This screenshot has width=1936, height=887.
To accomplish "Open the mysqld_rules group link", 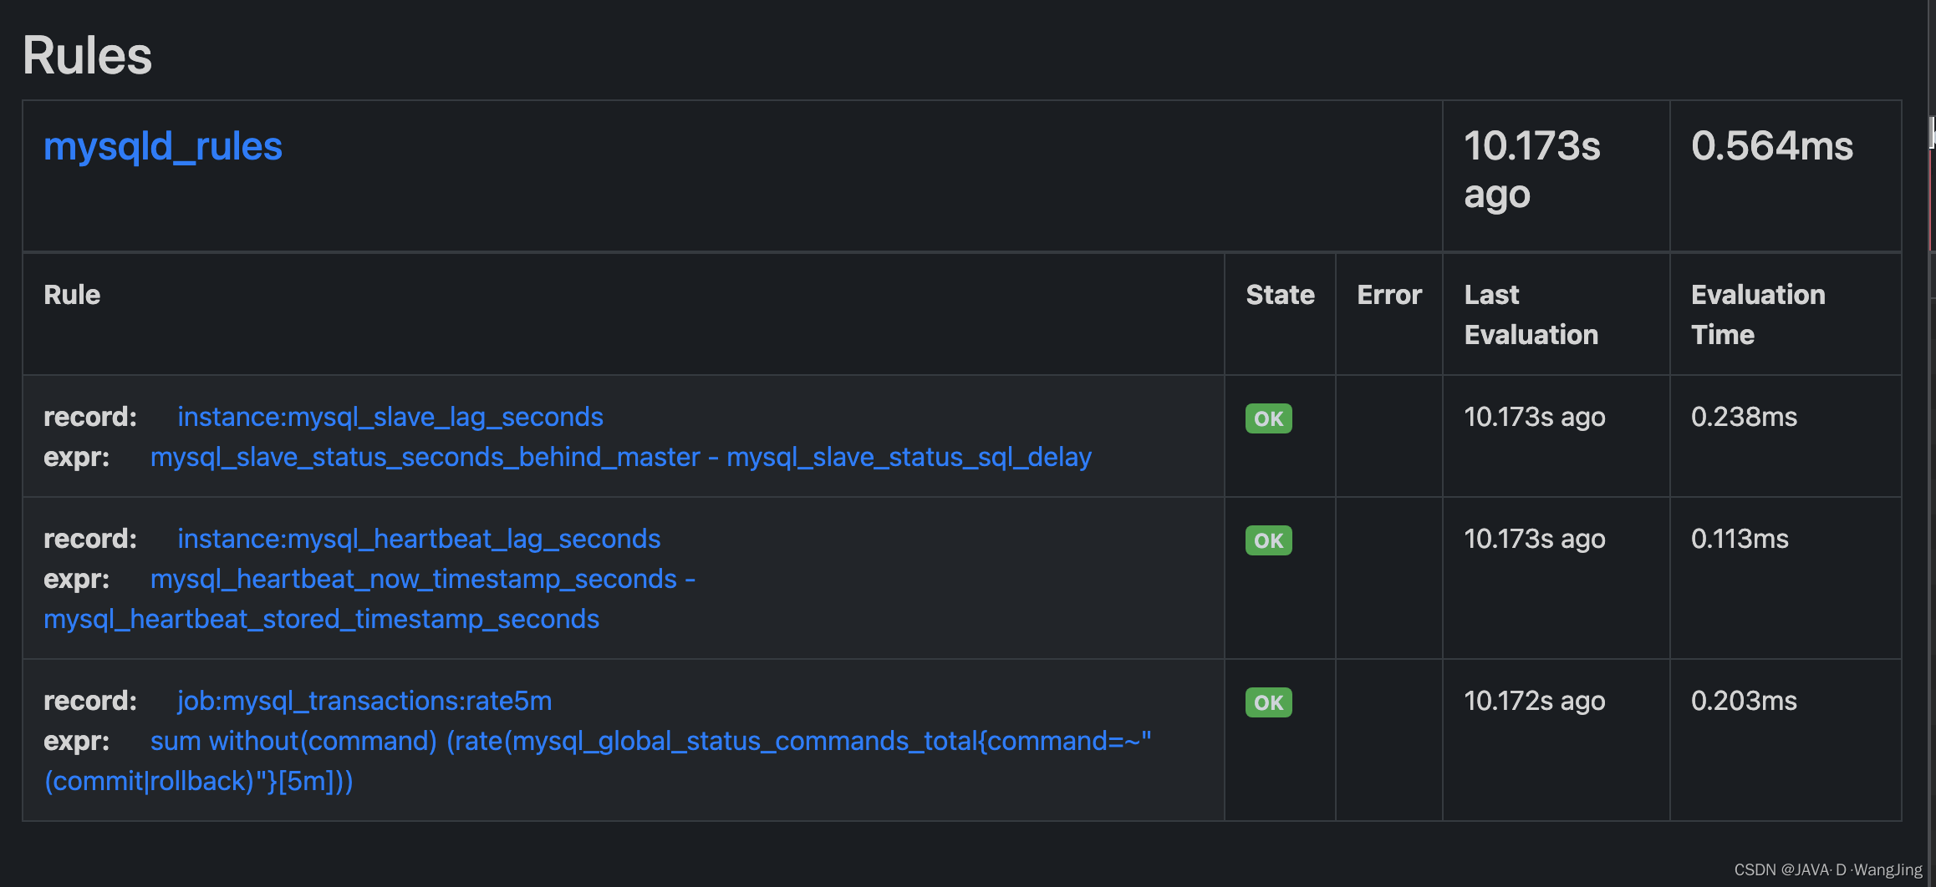I will [163, 146].
